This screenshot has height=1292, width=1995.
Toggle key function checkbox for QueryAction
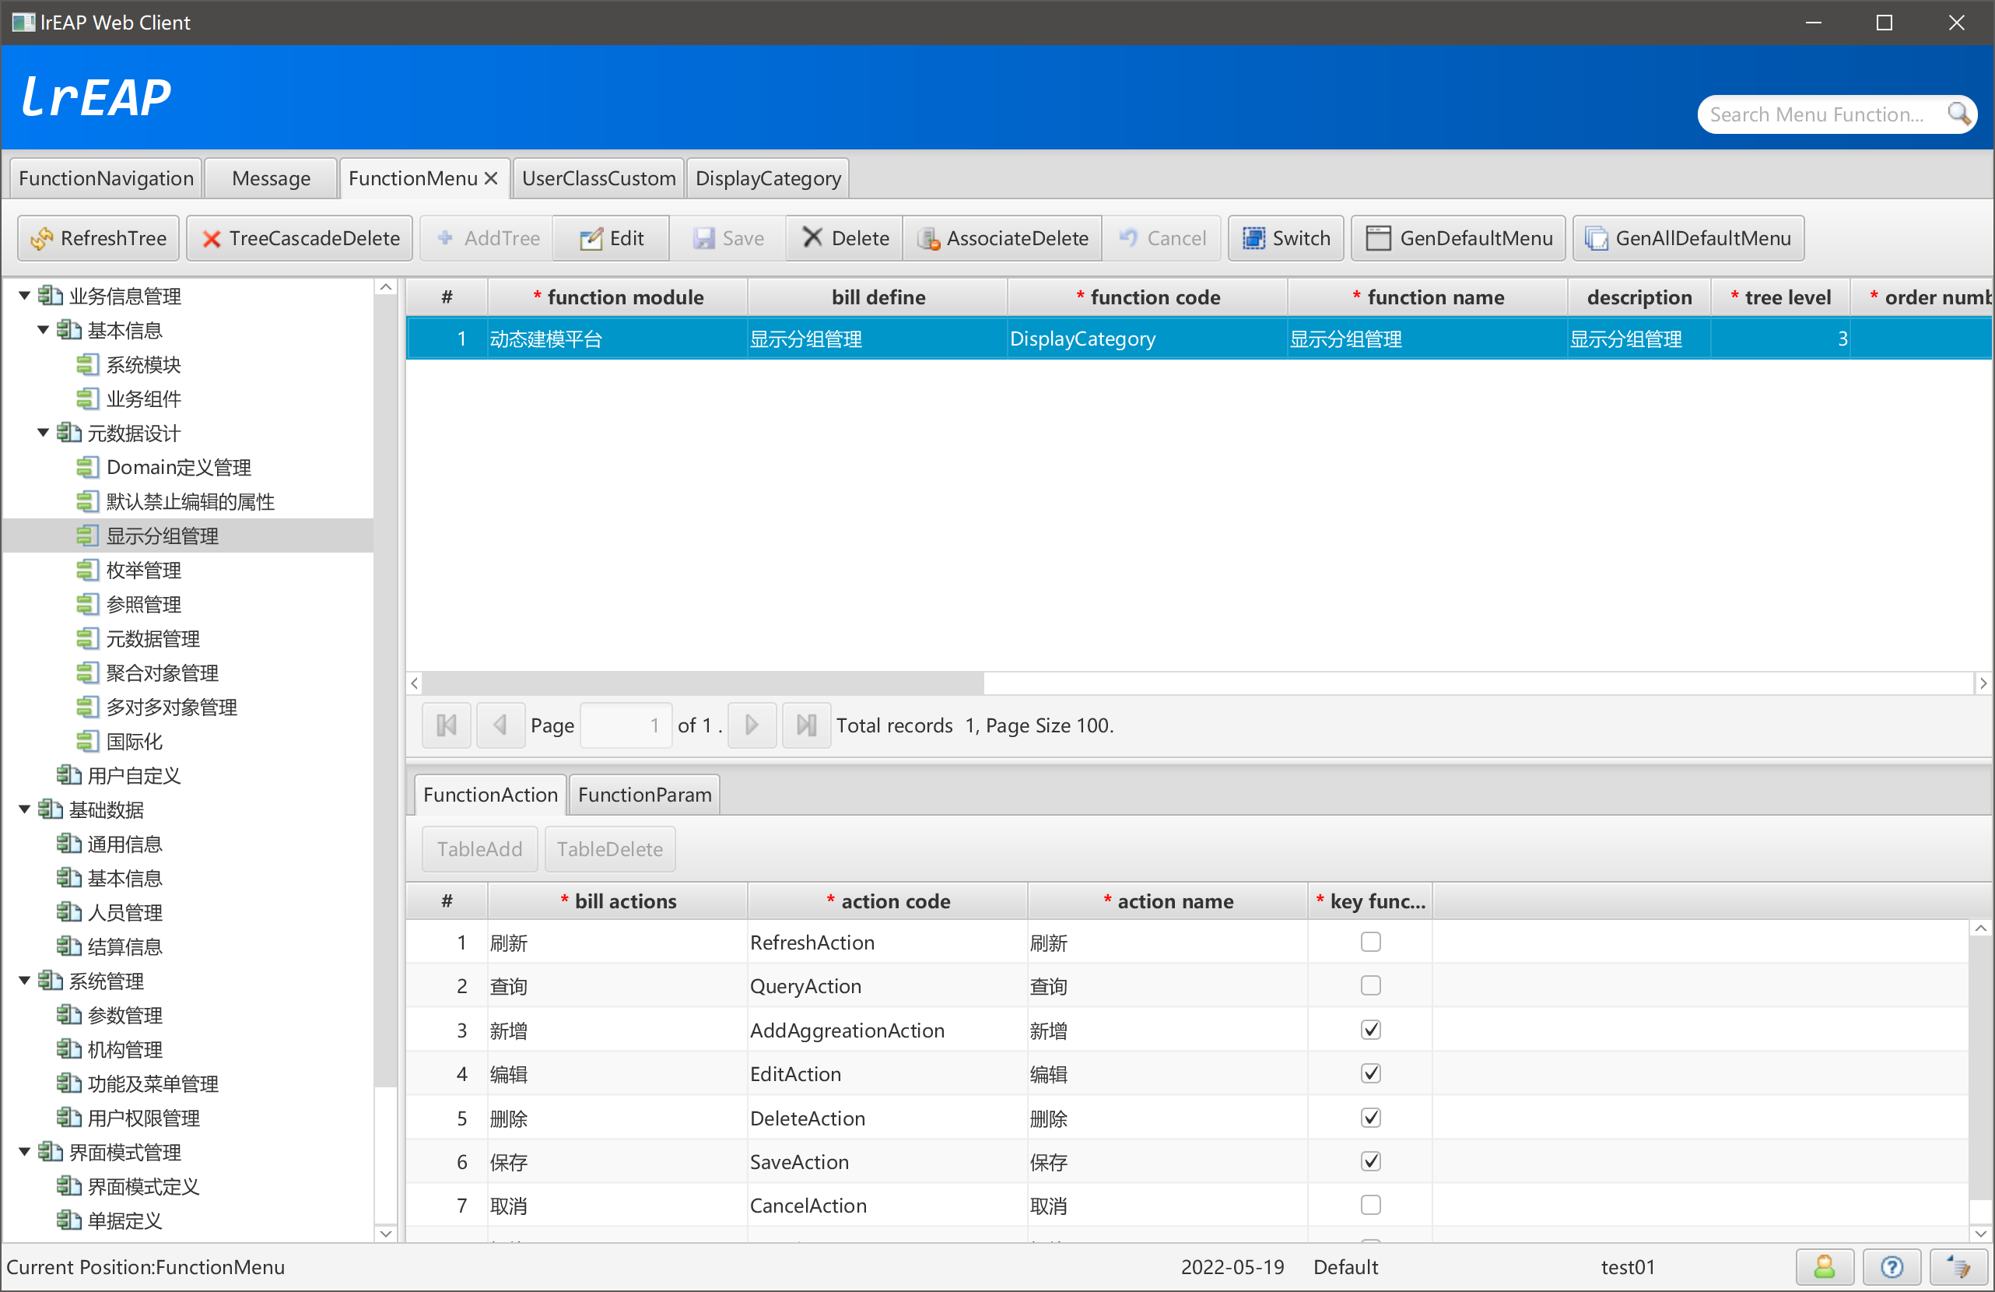pos(1370,986)
